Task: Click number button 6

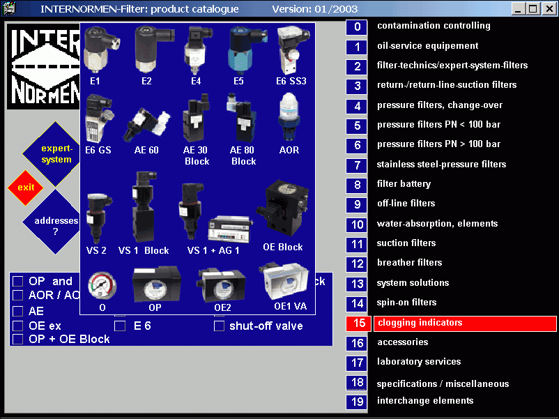Action: pyautogui.click(x=357, y=146)
